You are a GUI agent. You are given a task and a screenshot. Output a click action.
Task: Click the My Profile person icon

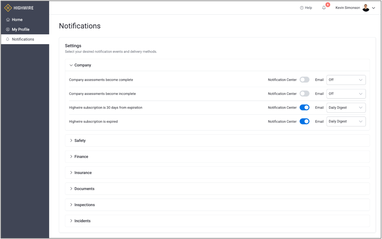tap(8, 30)
